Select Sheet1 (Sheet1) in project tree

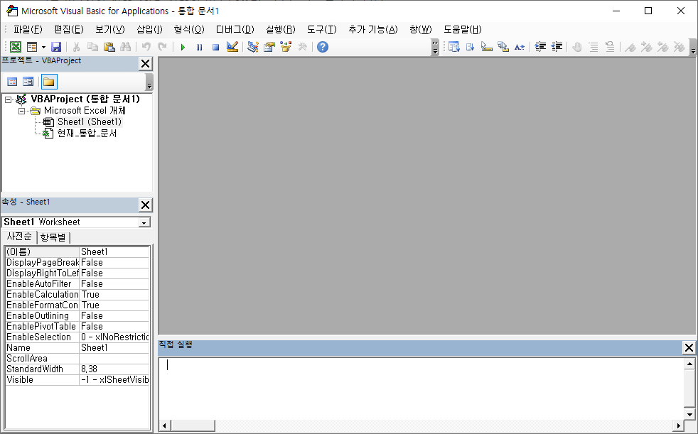coord(89,122)
